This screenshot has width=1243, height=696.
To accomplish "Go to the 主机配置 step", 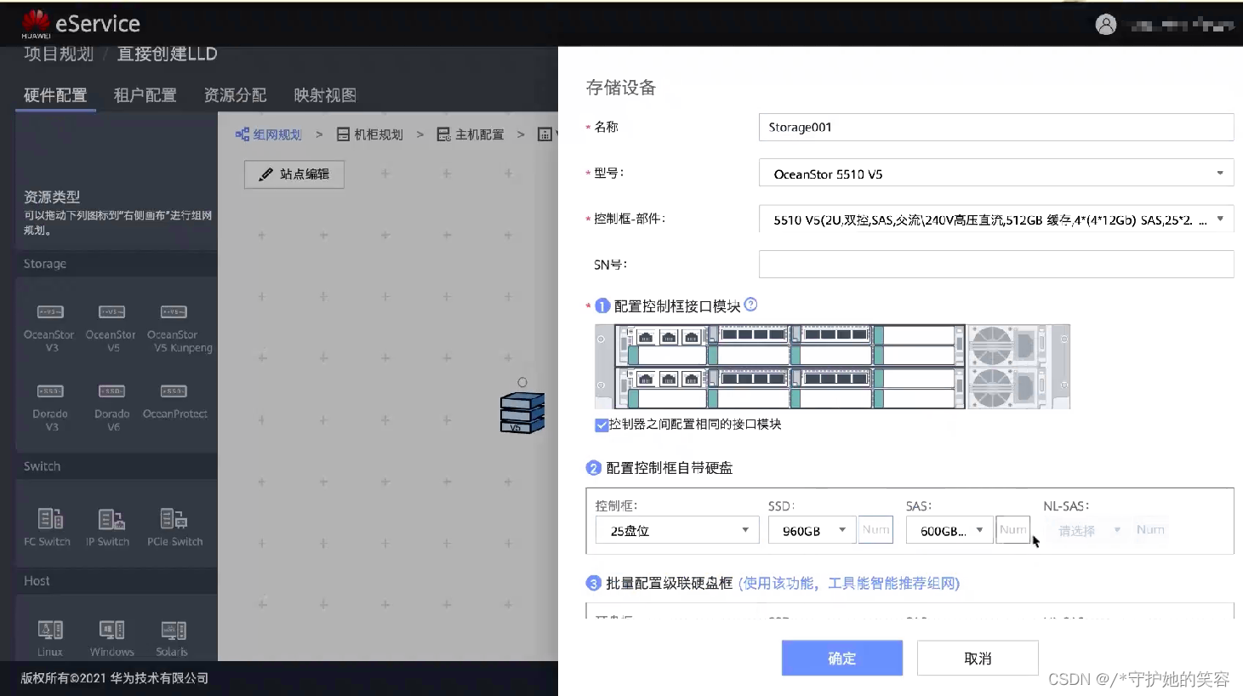I will click(x=470, y=134).
